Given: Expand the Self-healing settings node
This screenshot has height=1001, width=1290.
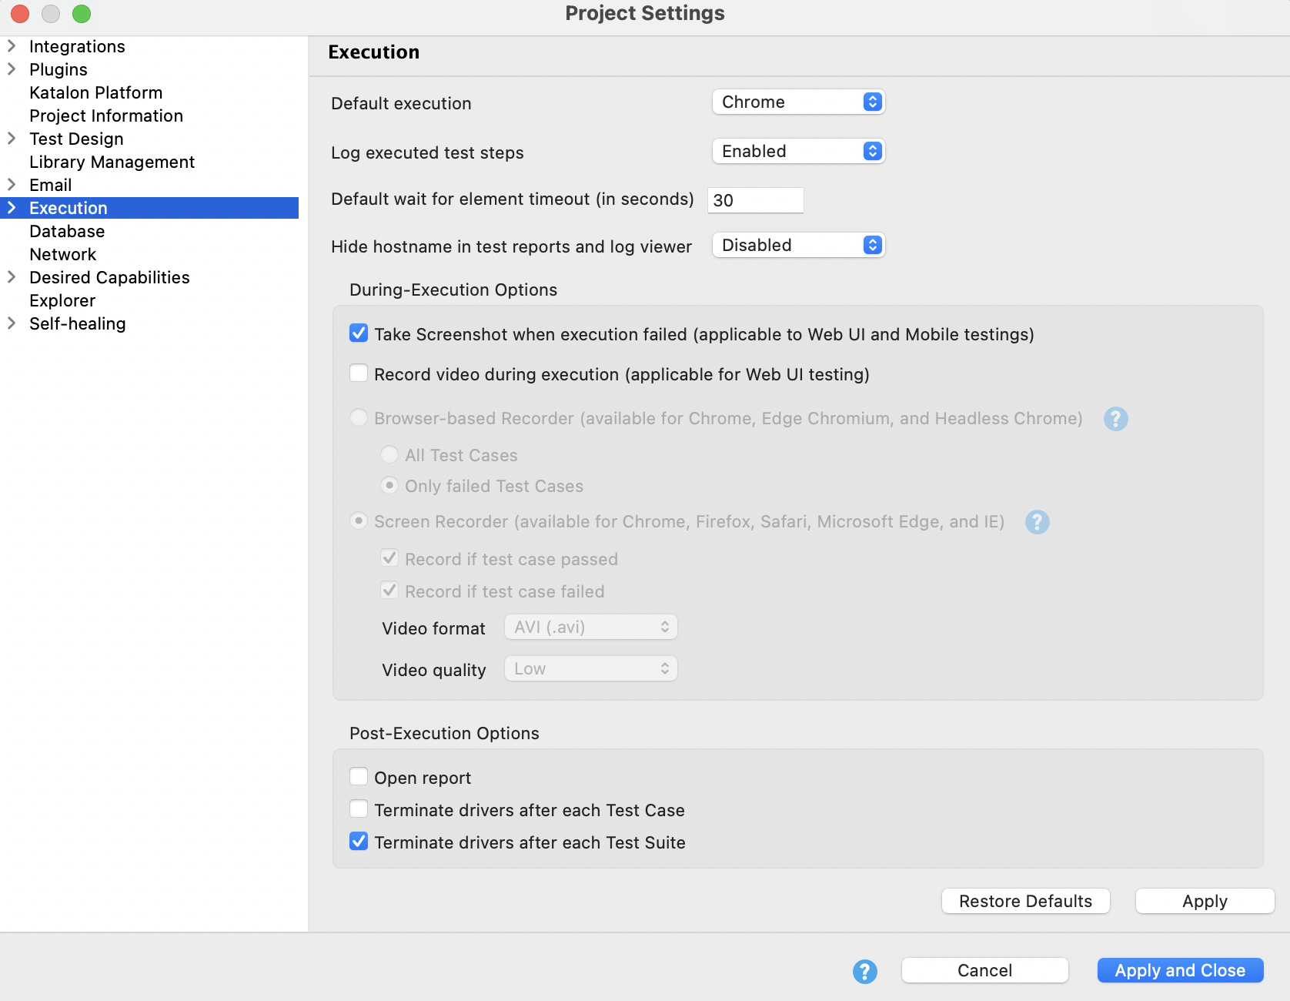Looking at the screenshot, I should point(12,323).
